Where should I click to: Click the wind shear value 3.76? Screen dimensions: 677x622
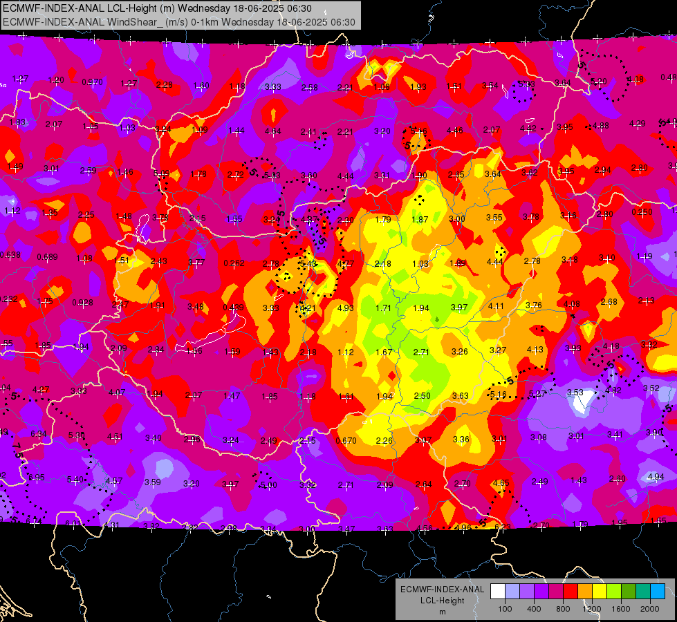[534, 305]
